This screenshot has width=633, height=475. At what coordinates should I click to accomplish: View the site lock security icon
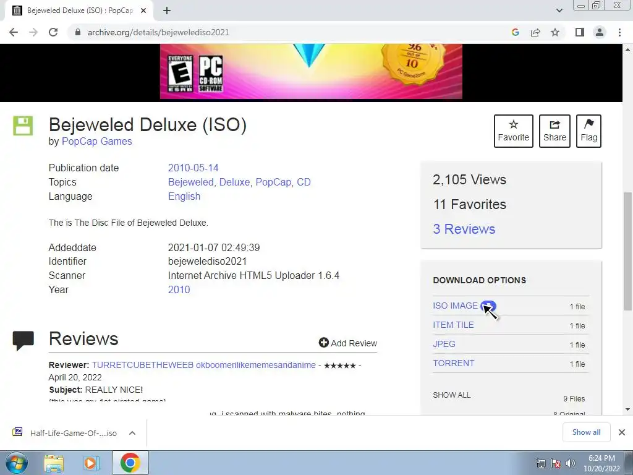coord(78,32)
